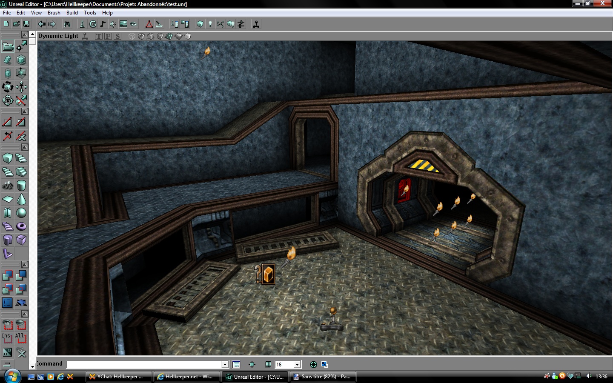Viewport: 613px width, 383px height.
Task: Toggle the realtime preview joystick in viewport
Action: (x=85, y=36)
